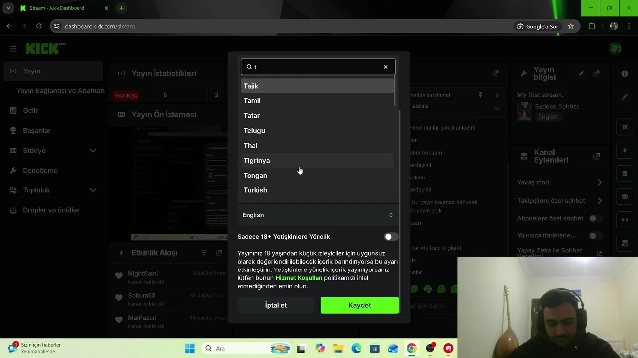Edit Yayın bilgisi with pencil icon
Image resolution: width=638 pixels, height=358 pixels.
tap(581, 73)
